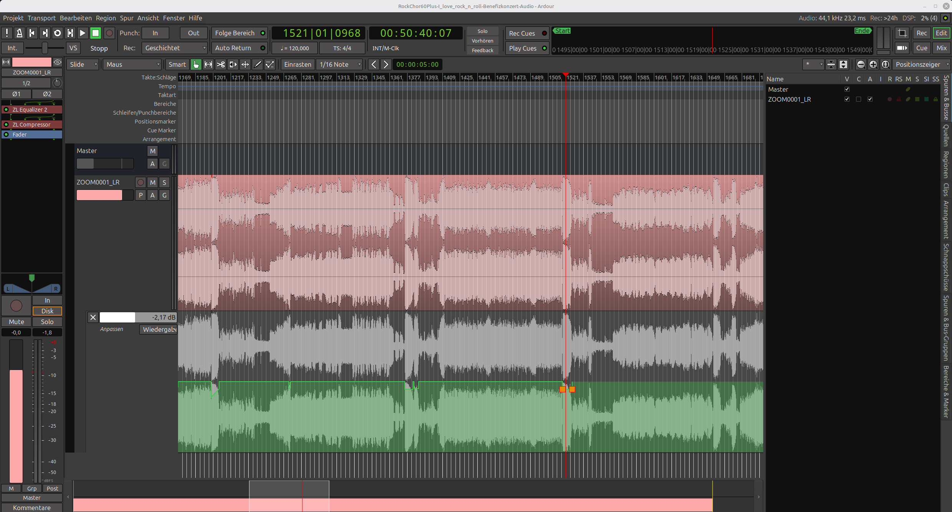Click the ZOOM0001_LR track fader slider
Viewport: 952px width, 512px height.
point(104,195)
